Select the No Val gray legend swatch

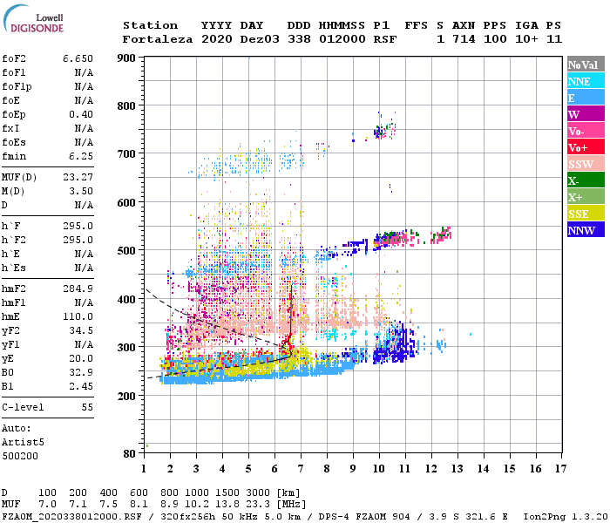(586, 65)
